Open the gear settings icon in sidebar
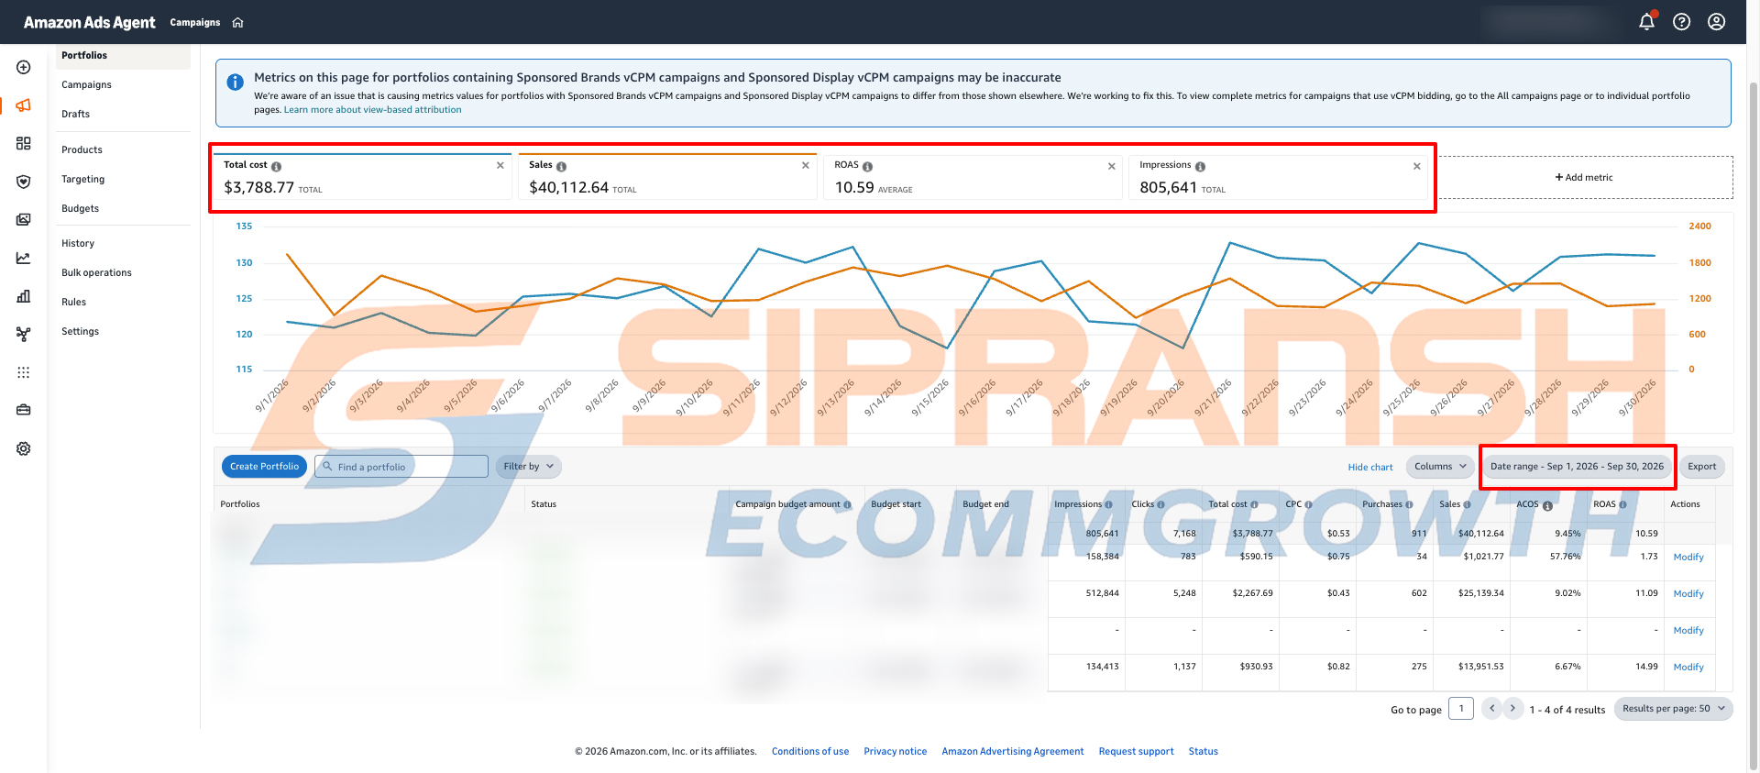Viewport: 1760px width, 773px height. pyautogui.click(x=24, y=448)
